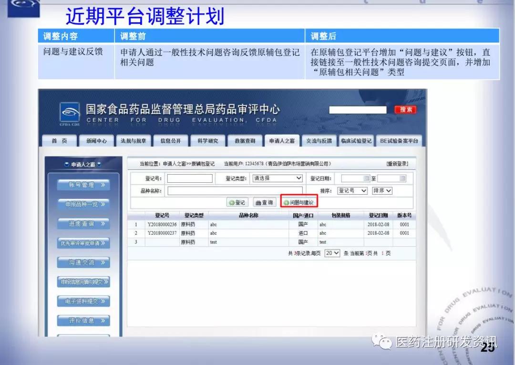Screen dimensions: 515x365
Task: Open the 科学研究 tab
Action: point(207,141)
